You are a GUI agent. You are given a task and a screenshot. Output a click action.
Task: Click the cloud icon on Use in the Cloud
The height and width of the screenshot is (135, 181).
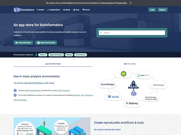click(x=47, y=64)
